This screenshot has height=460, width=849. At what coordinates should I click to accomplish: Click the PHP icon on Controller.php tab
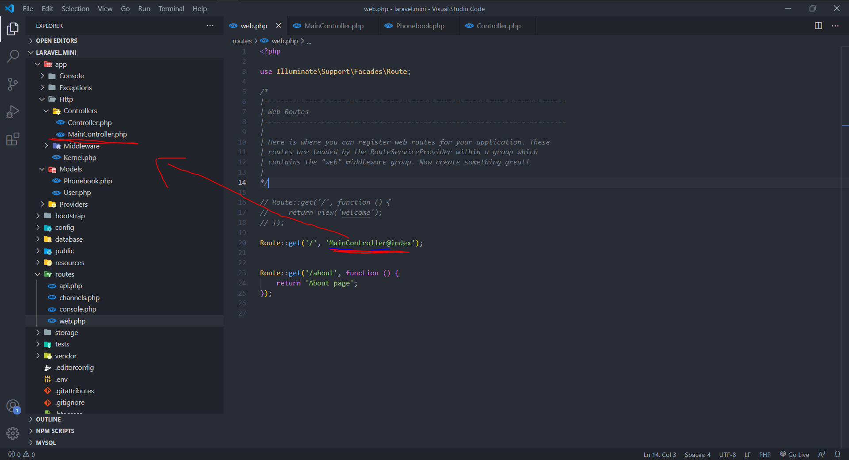(x=469, y=26)
